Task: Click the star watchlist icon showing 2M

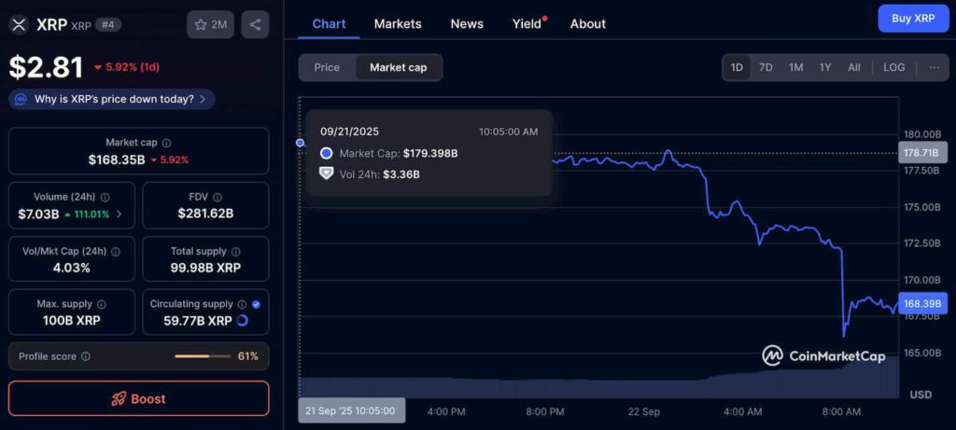Action: coord(210,24)
